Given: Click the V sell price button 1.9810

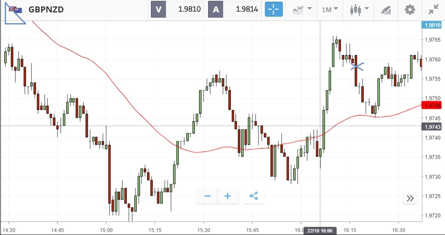Looking at the screenshot, I should [x=177, y=9].
